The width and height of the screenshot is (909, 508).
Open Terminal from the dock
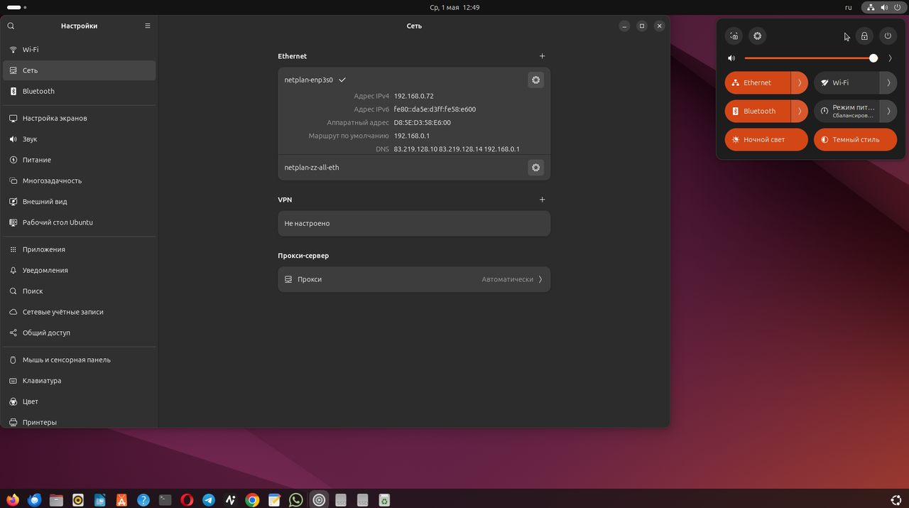point(165,499)
